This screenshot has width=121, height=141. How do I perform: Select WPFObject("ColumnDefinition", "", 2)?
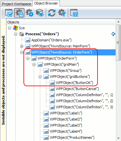[84, 101]
